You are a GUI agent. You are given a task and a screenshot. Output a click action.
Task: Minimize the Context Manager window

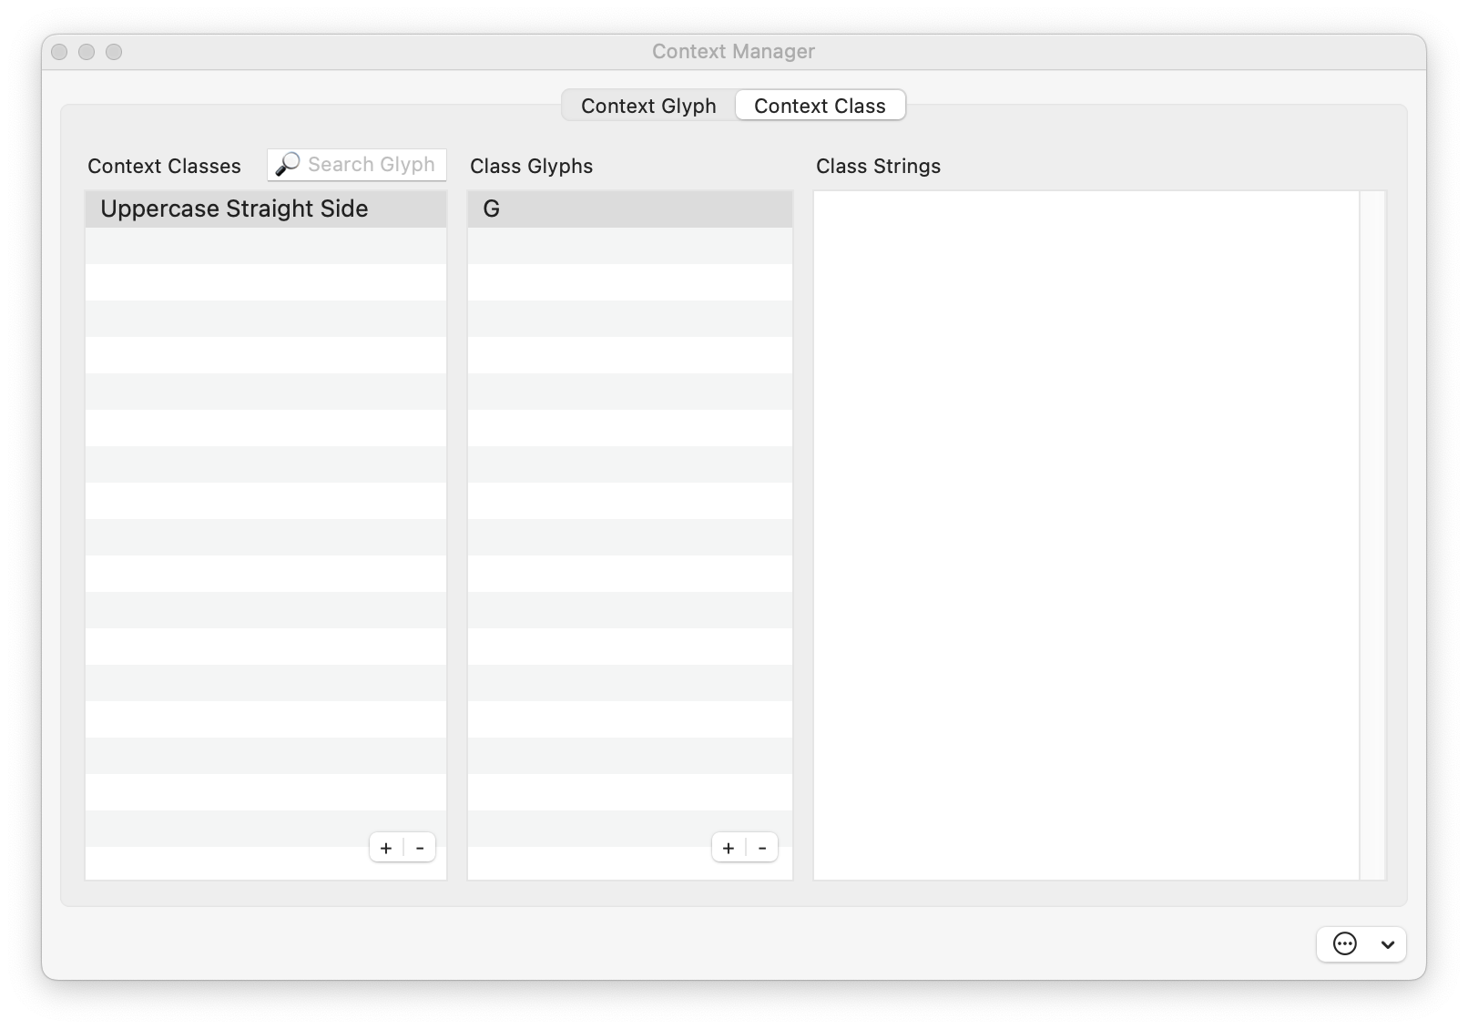point(87,52)
